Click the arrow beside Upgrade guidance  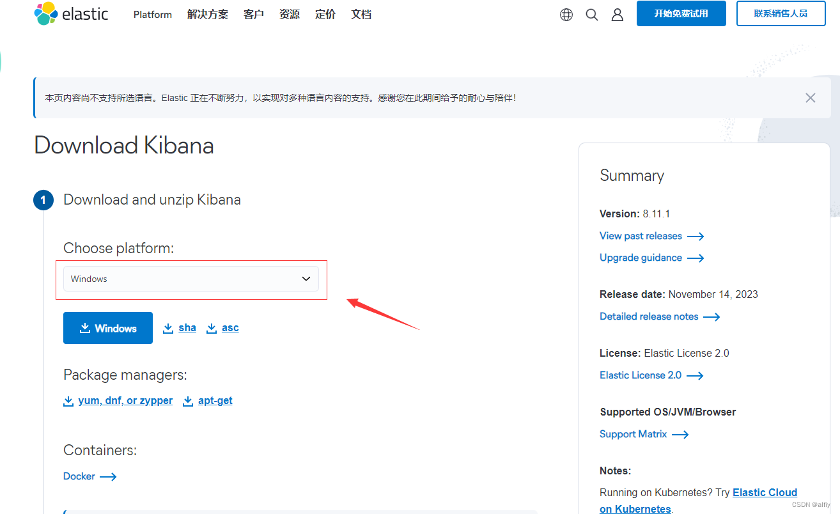(696, 258)
